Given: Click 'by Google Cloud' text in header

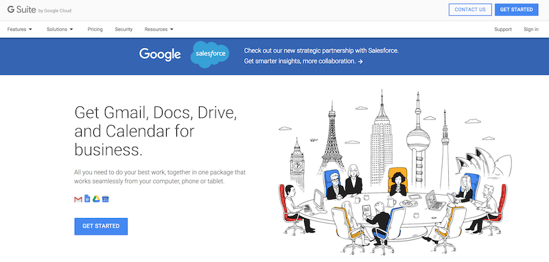Looking at the screenshot, I should pyautogui.click(x=55, y=10).
